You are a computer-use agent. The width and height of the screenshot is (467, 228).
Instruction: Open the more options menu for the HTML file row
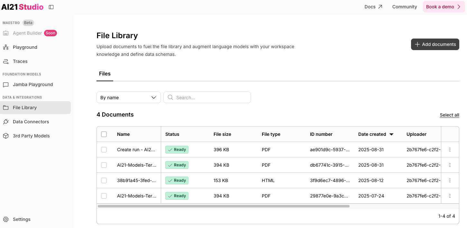(x=450, y=180)
